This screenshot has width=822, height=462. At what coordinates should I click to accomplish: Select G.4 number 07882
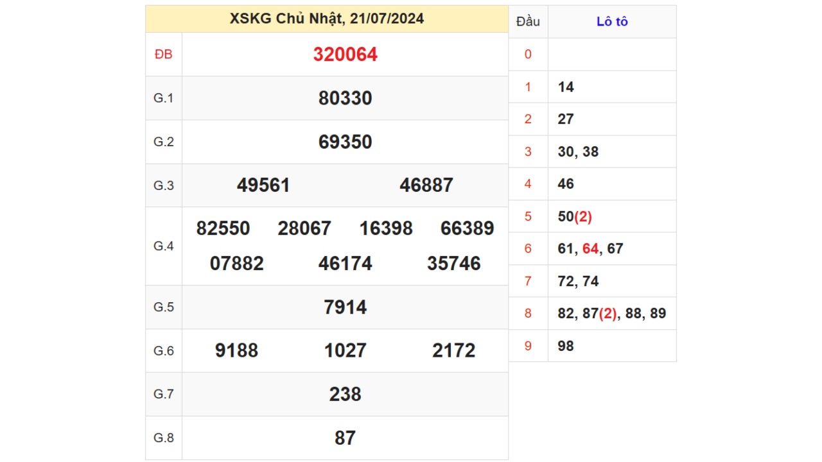point(237,264)
